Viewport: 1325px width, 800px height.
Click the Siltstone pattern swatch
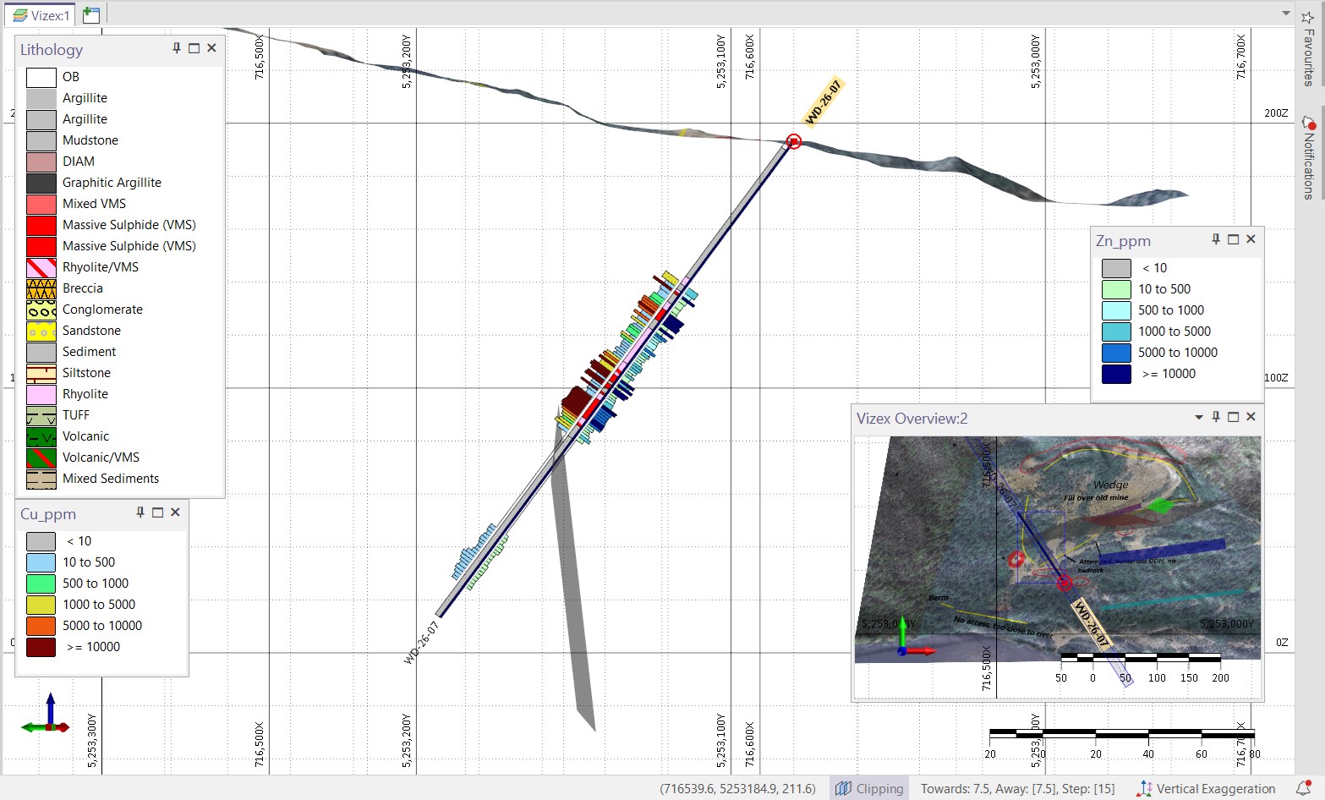[x=41, y=373]
